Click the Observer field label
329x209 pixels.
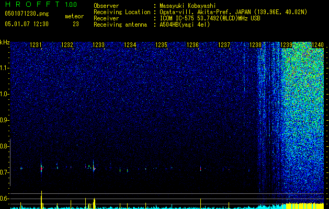point(106,6)
